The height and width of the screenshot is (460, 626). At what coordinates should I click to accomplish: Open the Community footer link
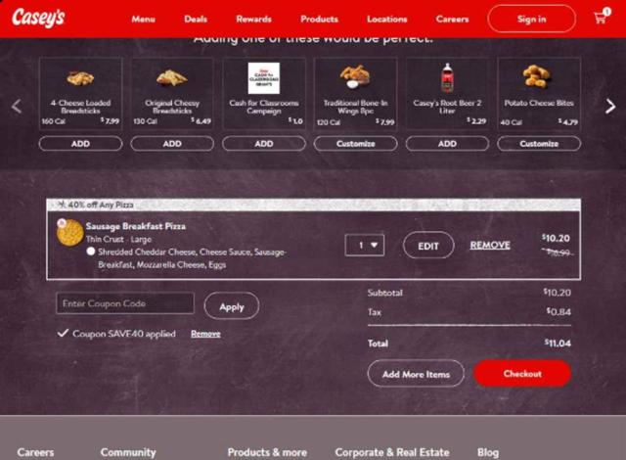pyautogui.click(x=128, y=452)
